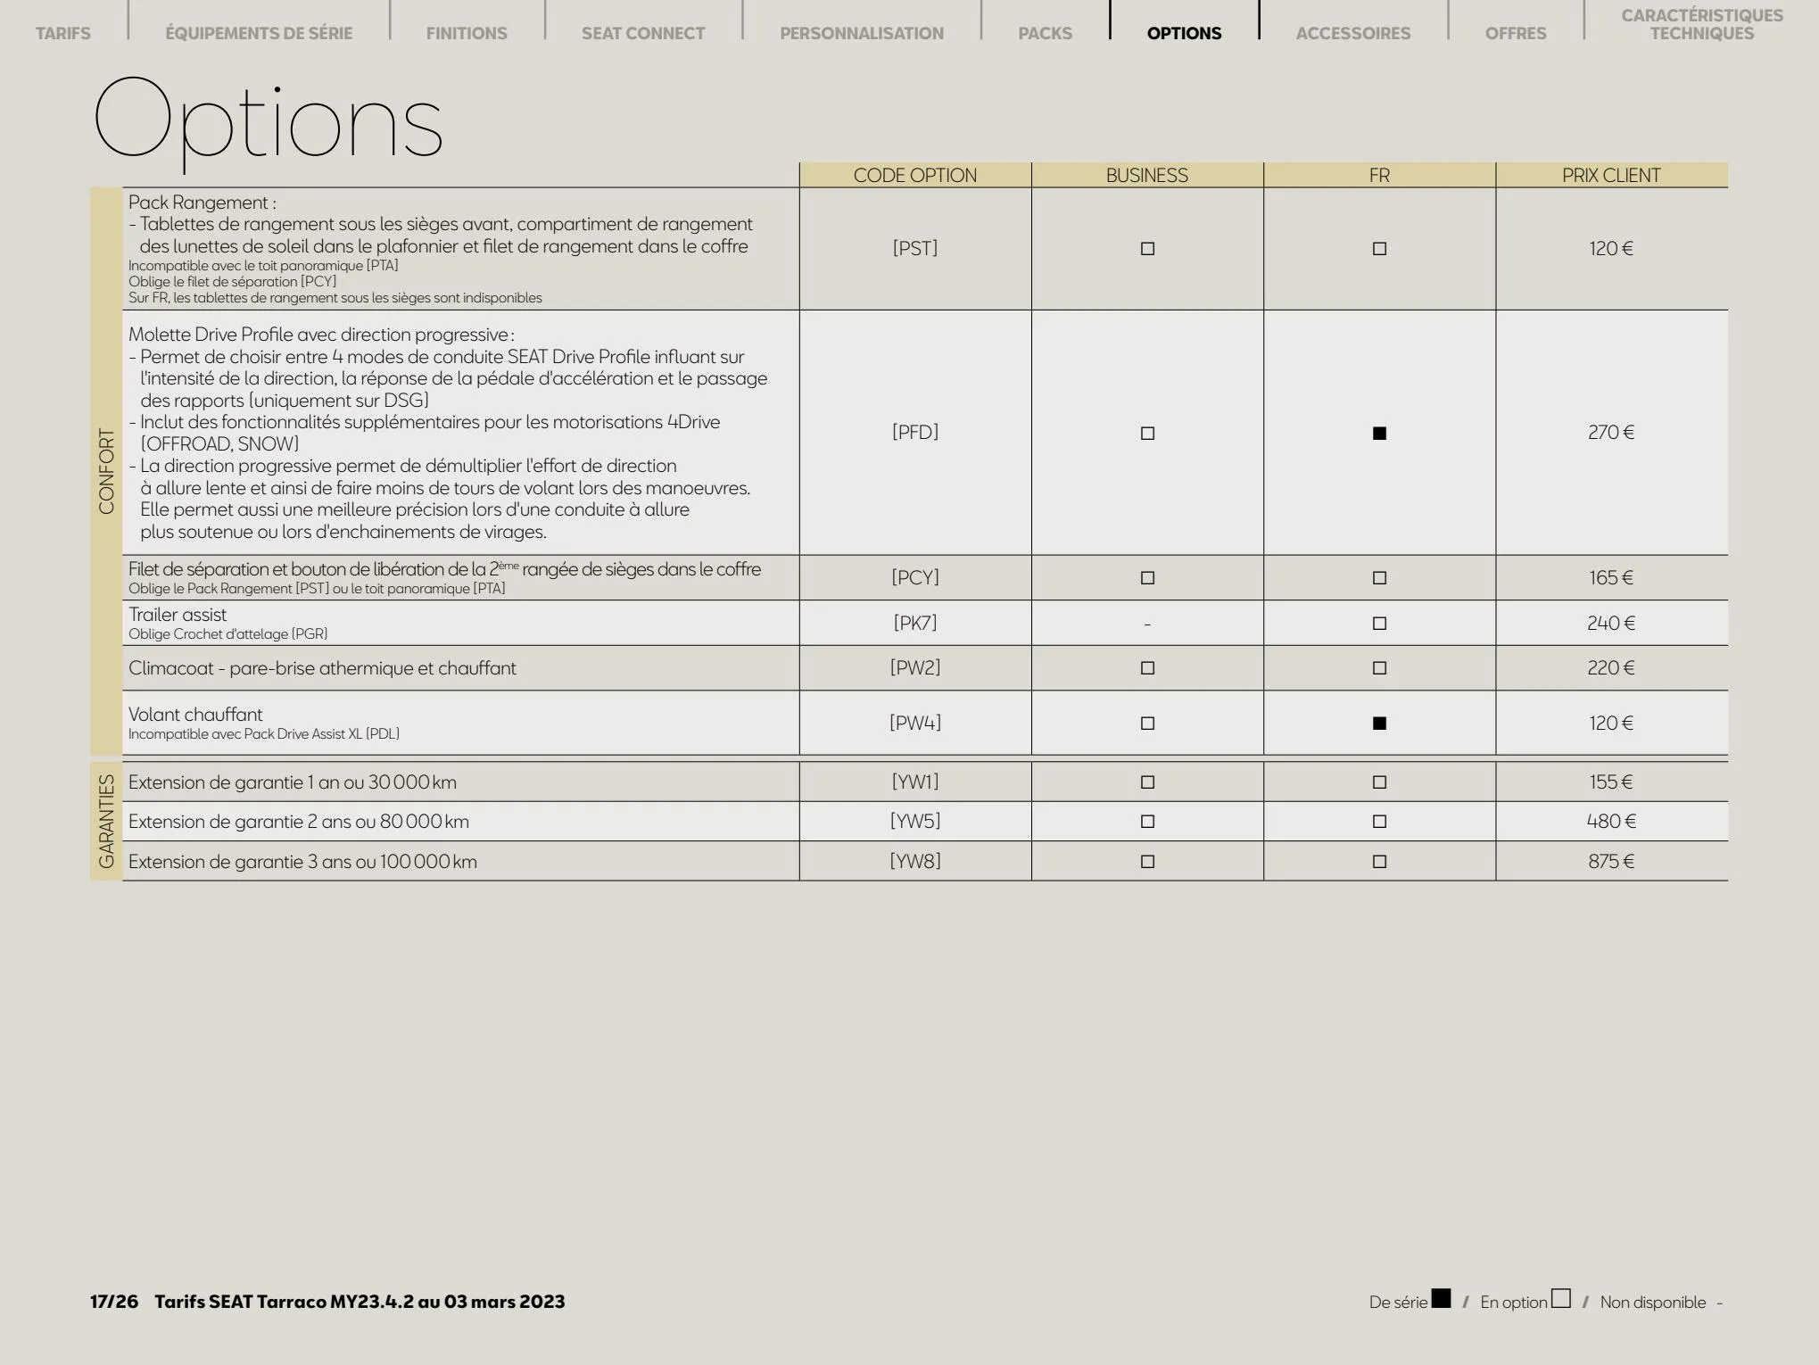Click the 'Trailer assist' row label
1819x1365 pixels.
178,615
